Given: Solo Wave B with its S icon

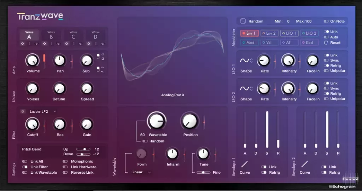Looking at the screenshot, I should (x=52, y=44).
